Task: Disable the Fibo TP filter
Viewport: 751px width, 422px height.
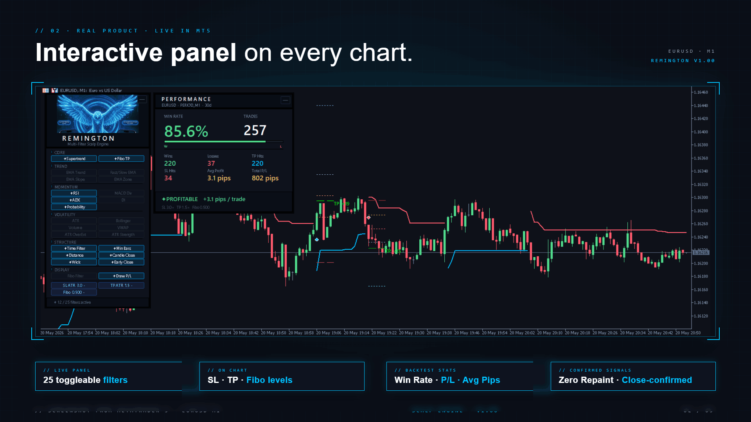Action: (x=121, y=159)
